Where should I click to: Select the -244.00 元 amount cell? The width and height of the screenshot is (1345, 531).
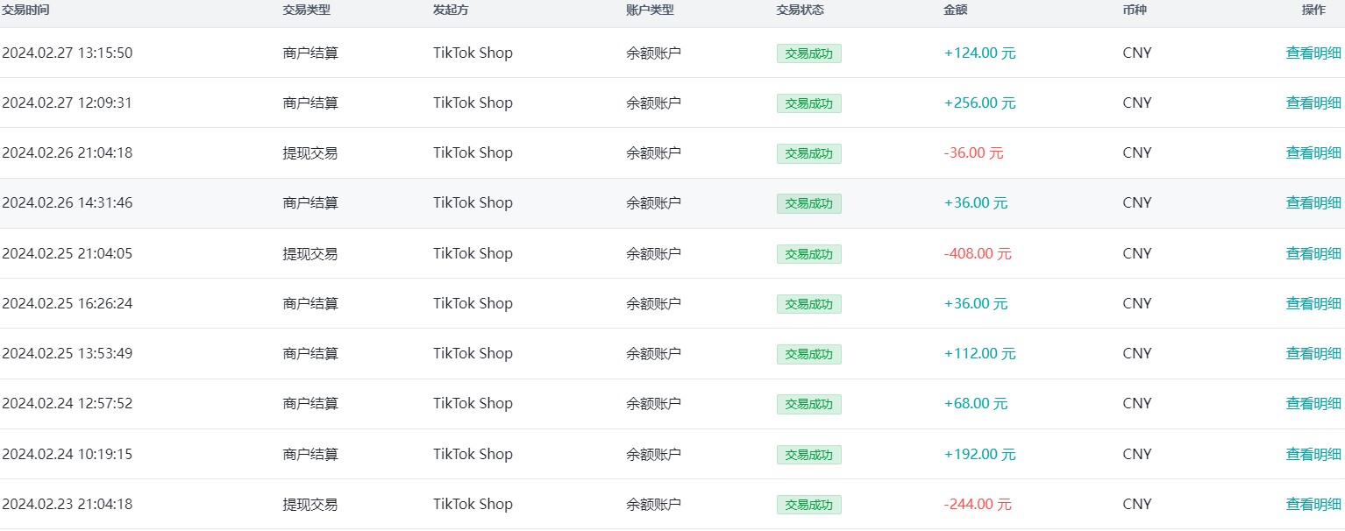point(977,504)
